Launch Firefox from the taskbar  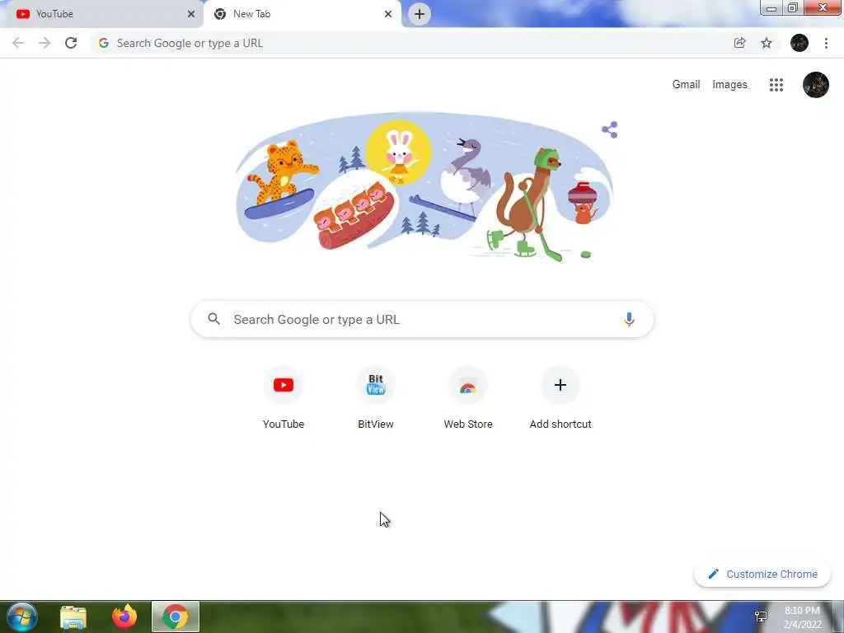124,617
